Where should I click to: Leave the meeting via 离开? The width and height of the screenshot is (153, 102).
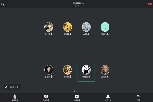coord(150,4)
